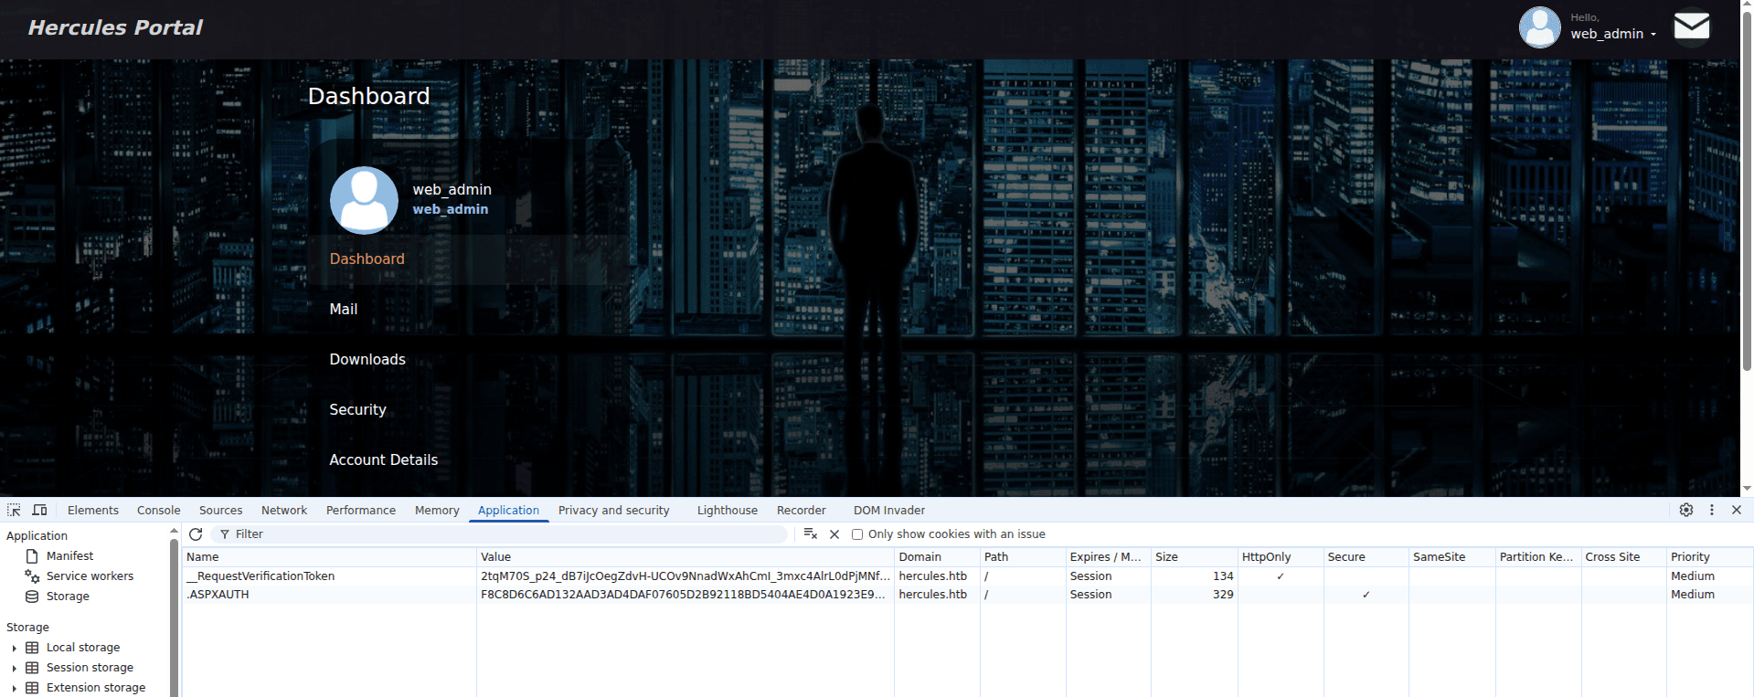Image resolution: width=1754 pixels, height=697 pixels.
Task: Switch to the Network tab
Action: (284, 511)
